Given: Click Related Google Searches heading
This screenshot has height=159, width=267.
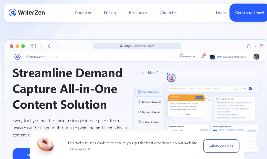Looking at the screenshot, I should [x=224, y=99].
